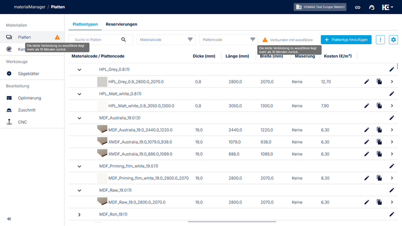Click the Plattentyp hinzufügen button
This screenshot has width=402, height=226.
click(346, 40)
